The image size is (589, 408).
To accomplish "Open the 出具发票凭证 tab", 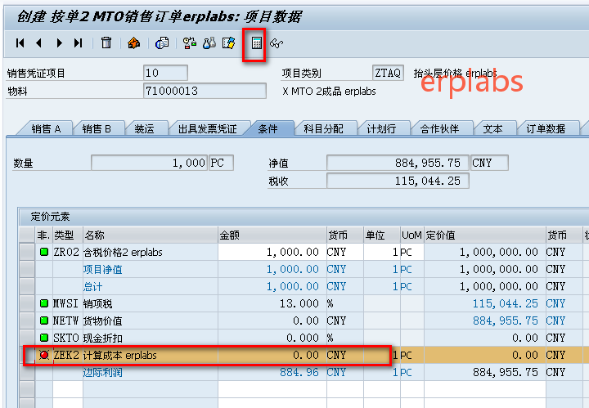I will coord(207,129).
